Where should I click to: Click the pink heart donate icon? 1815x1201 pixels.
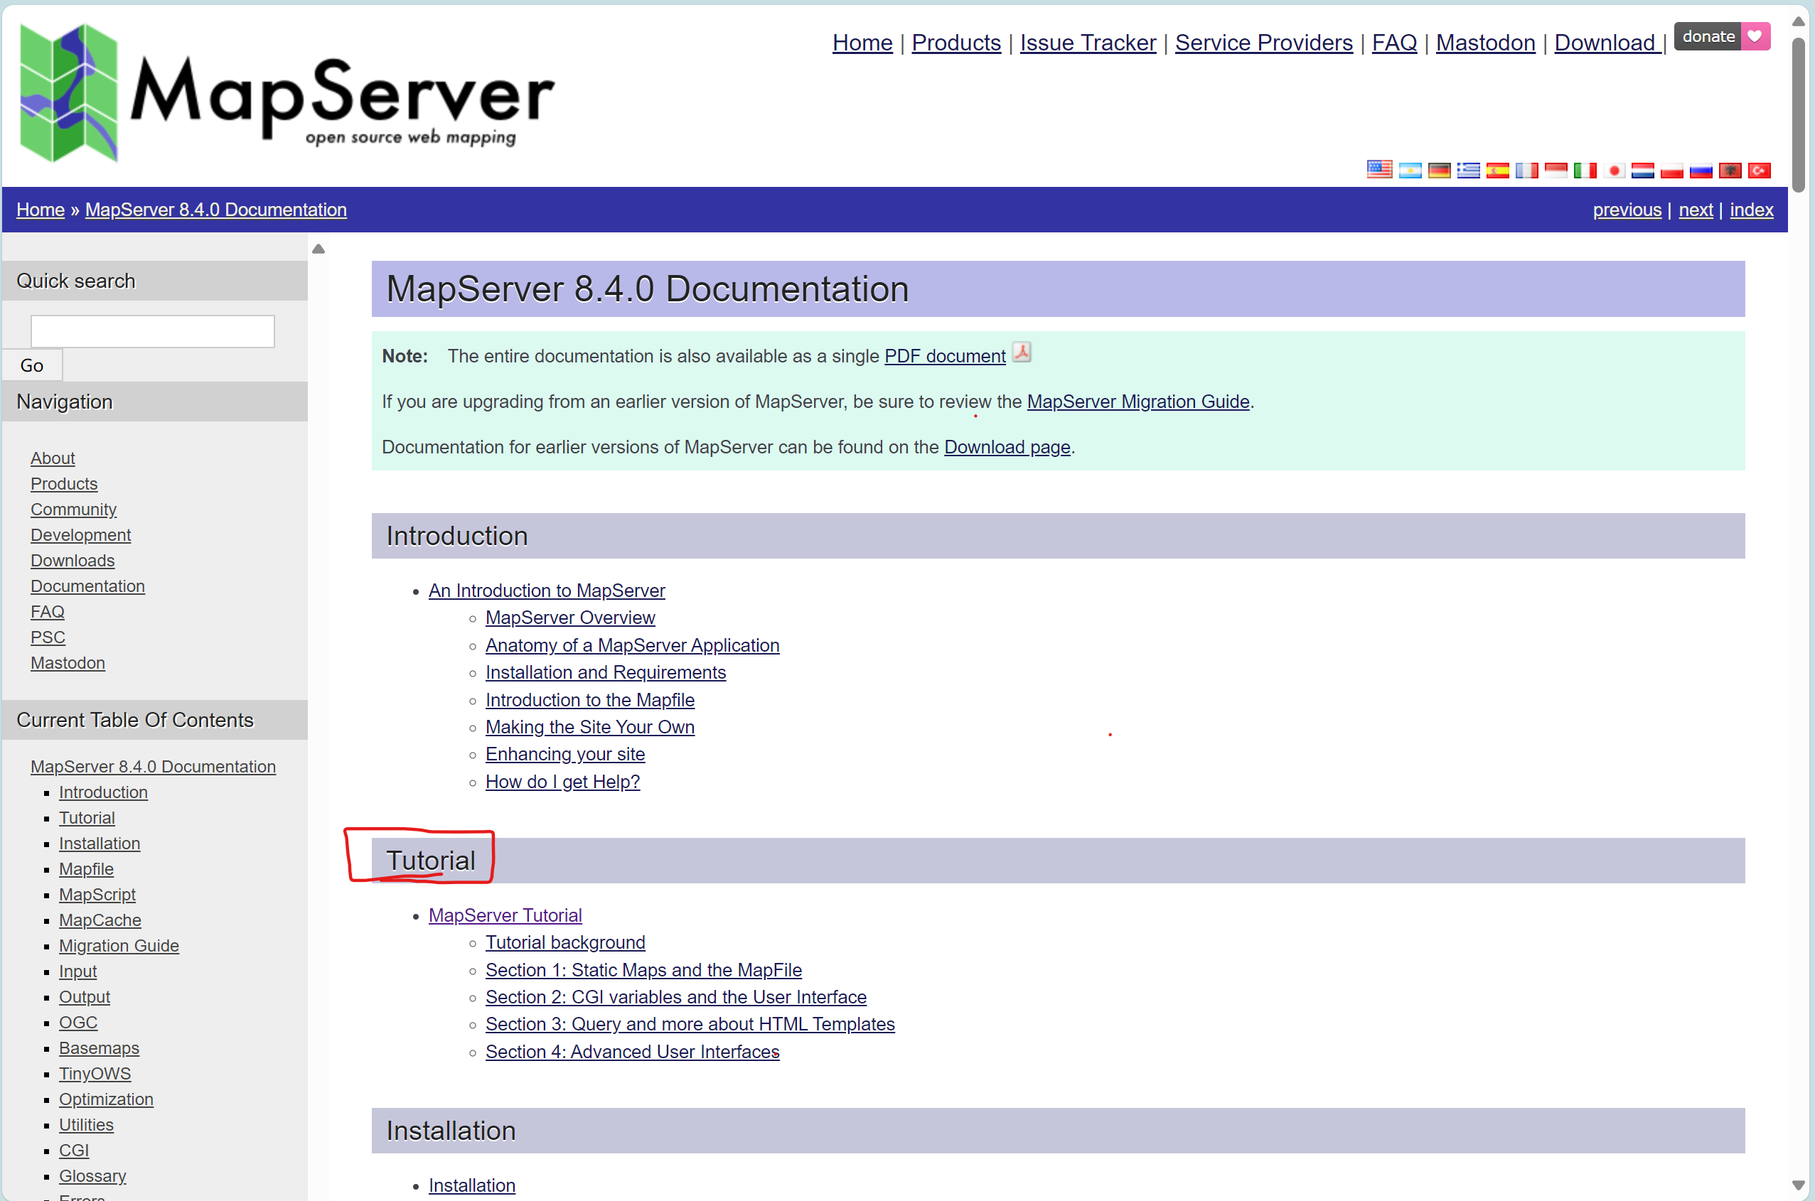(1755, 36)
